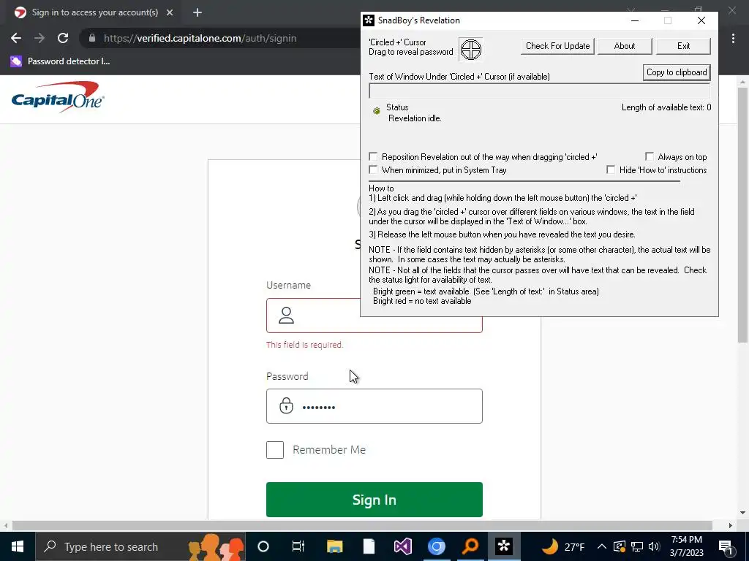This screenshot has width=749, height=561.
Task: Open the weather widget showing 27°F
Action: pos(564,546)
